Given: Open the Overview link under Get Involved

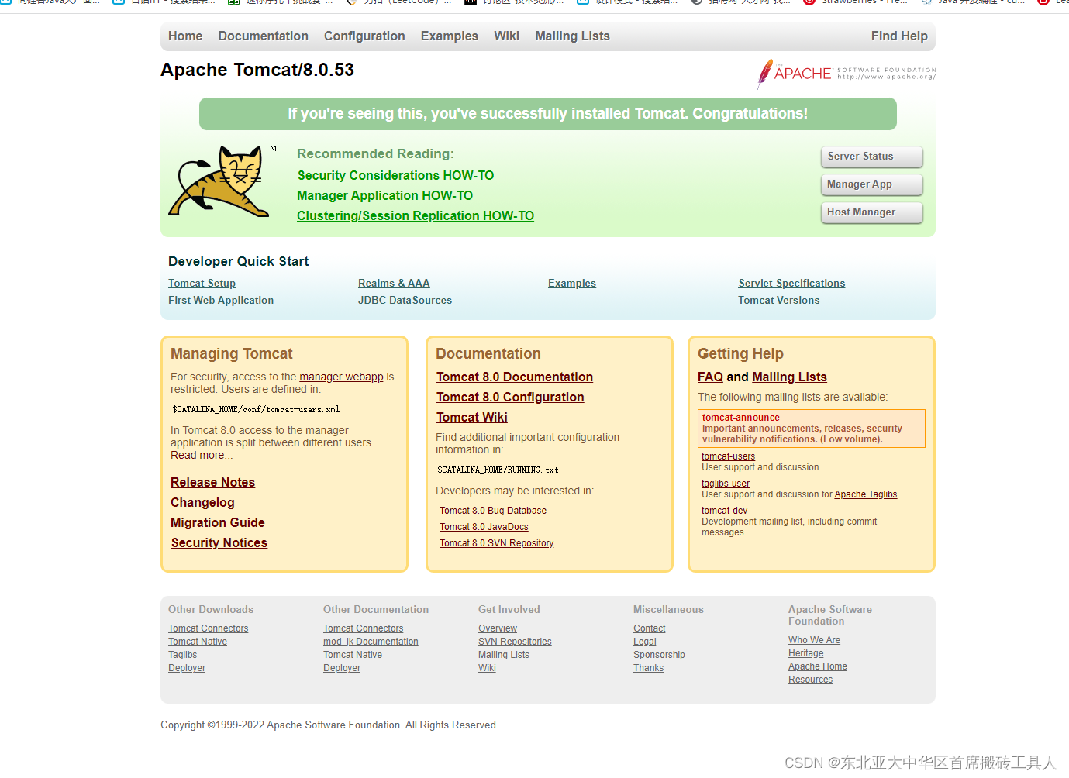Looking at the screenshot, I should tap(498, 628).
